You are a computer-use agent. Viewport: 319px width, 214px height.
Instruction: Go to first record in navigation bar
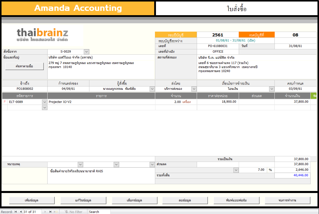tap(16, 212)
